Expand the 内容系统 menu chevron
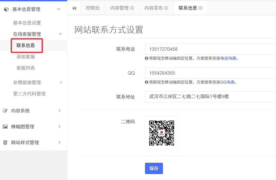 [60, 111]
